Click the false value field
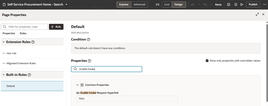The image size is (268, 106). pyautogui.click(x=127, y=99)
